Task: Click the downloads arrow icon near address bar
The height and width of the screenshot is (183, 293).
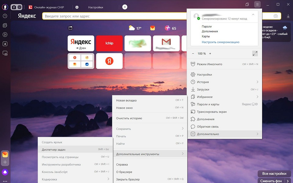Action: [288, 16]
